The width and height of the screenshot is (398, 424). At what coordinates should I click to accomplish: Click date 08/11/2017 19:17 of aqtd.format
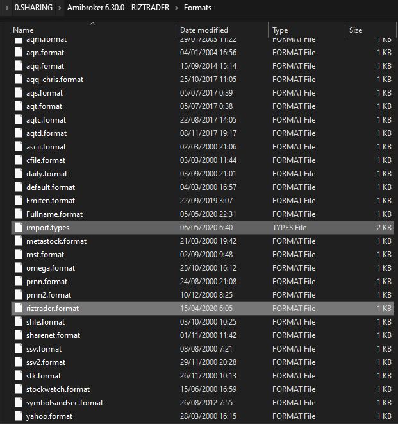pos(208,133)
